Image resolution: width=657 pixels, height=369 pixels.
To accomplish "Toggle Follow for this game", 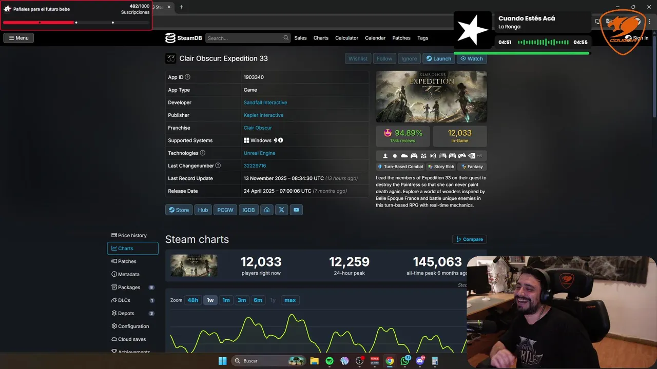I will click(x=384, y=58).
